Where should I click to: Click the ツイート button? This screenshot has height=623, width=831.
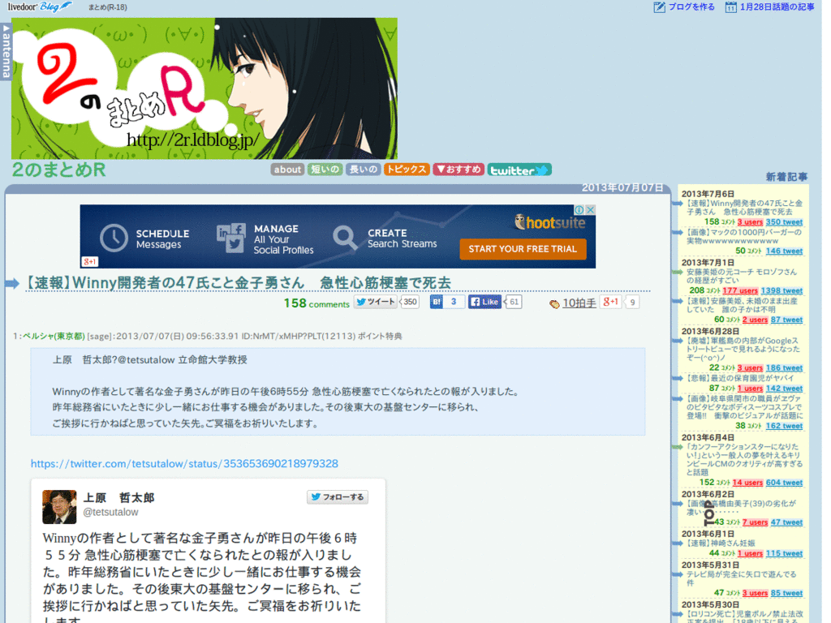(x=376, y=302)
